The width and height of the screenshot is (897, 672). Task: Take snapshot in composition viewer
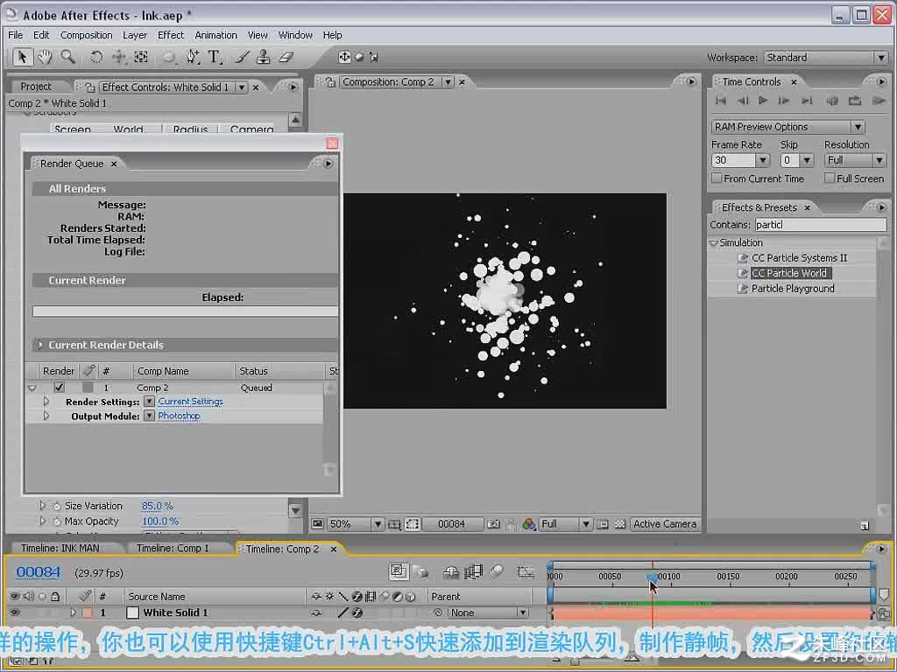493,524
